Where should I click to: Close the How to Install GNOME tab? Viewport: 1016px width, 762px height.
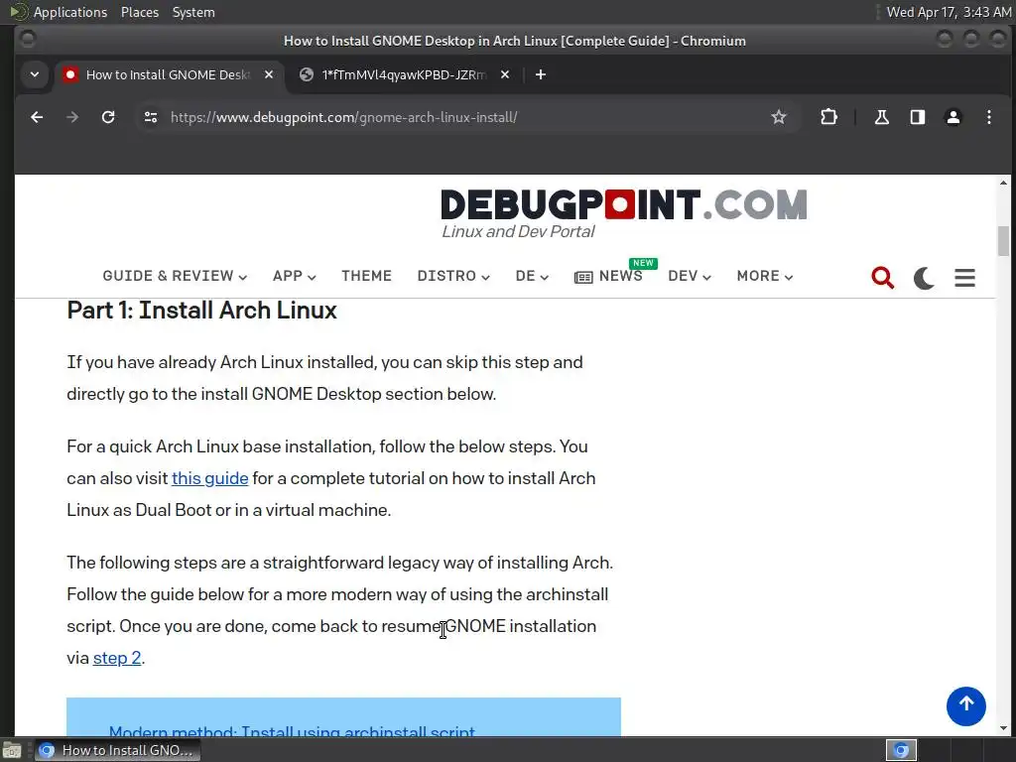268,75
